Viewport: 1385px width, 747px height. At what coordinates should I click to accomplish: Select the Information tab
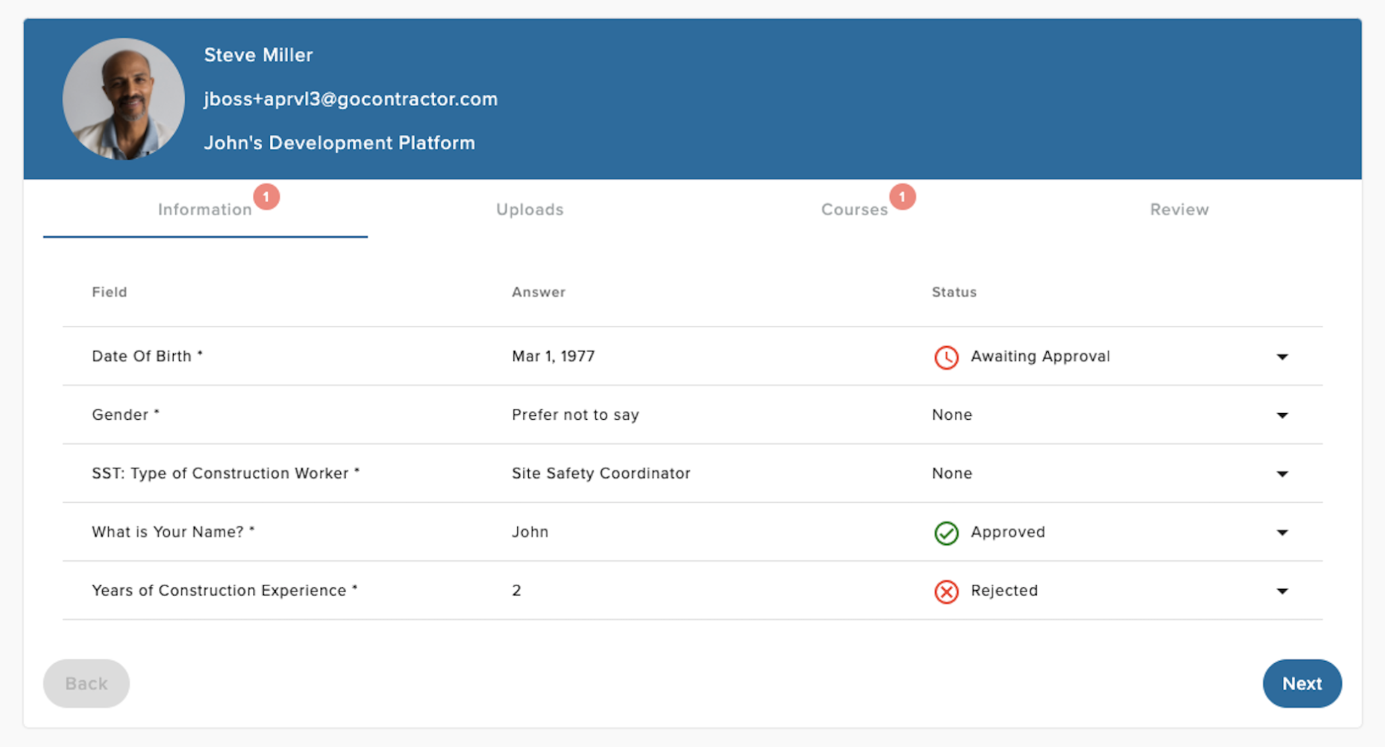(205, 210)
